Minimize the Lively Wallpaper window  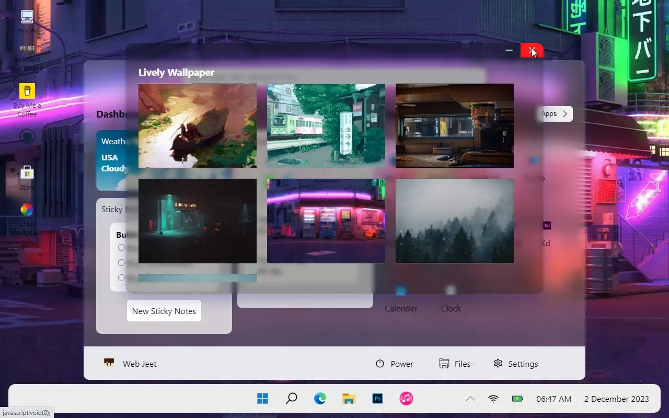(509, 50)
